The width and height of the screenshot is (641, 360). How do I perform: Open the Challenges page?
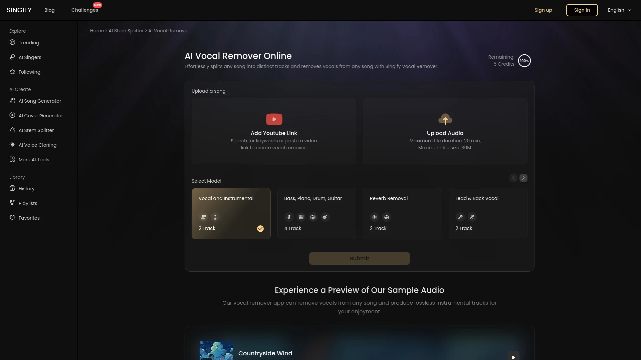(x=84, y=10)
